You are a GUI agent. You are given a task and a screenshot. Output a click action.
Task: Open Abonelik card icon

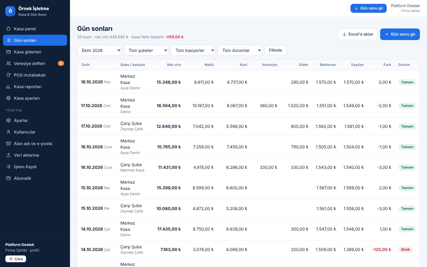(x=9, y=178)
